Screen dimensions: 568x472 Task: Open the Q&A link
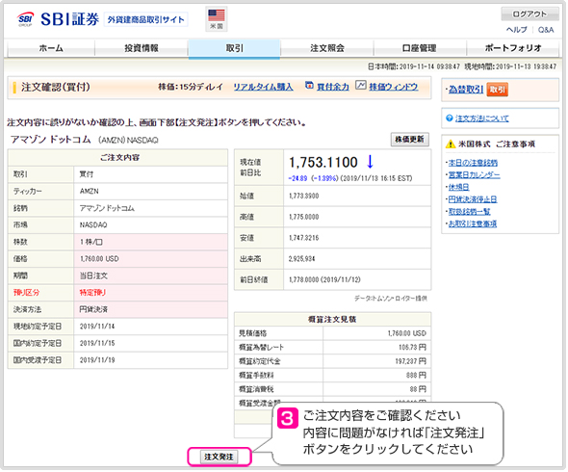[546, 30]
